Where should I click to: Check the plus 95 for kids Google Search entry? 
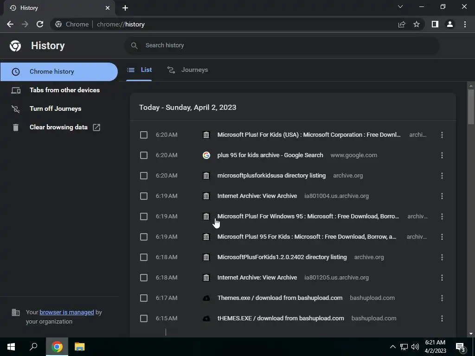point(144,155)
